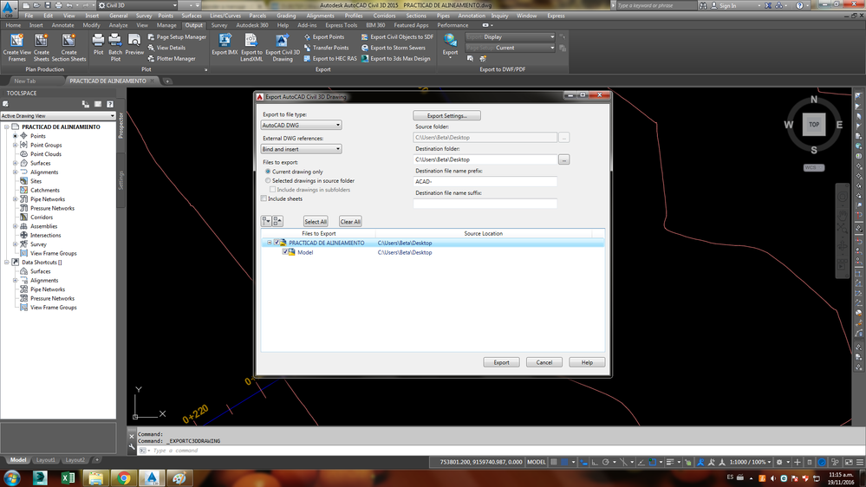The width and height of the screenshot is (866, 487).
Task: Uncheck PRACTICAD DE ALINEAMIENTO file checkbox
Action: tap(277, 243)
